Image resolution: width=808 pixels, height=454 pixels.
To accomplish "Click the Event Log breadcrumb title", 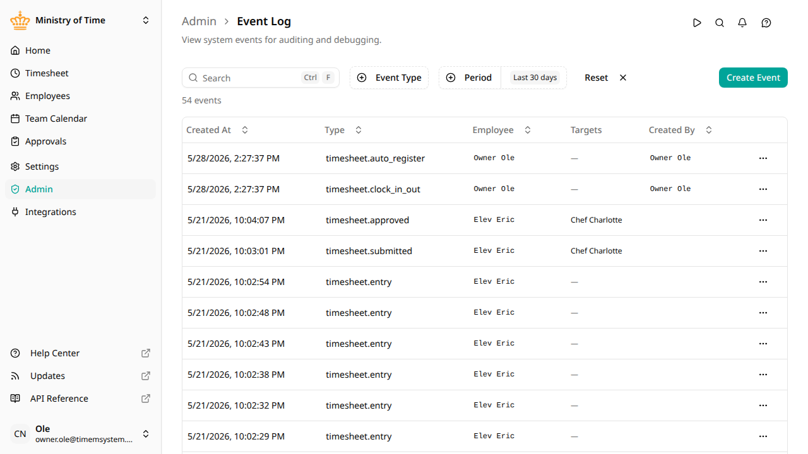I will click(264, 21).
